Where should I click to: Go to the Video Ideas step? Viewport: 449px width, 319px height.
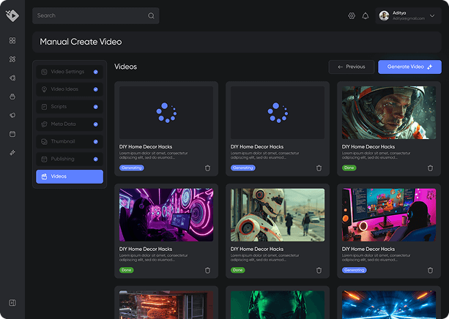coord(70,89)
